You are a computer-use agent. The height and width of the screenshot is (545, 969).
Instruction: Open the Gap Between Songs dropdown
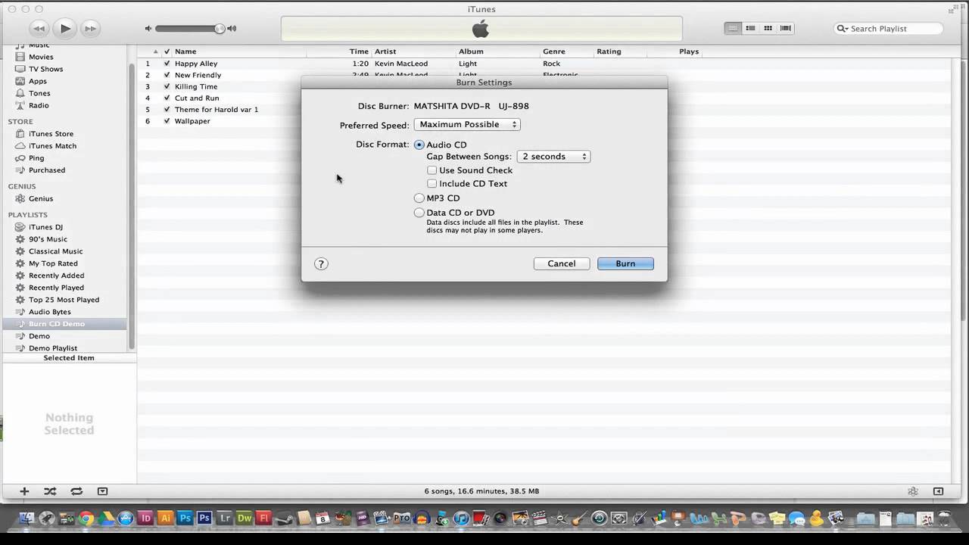tap(553, 157)
